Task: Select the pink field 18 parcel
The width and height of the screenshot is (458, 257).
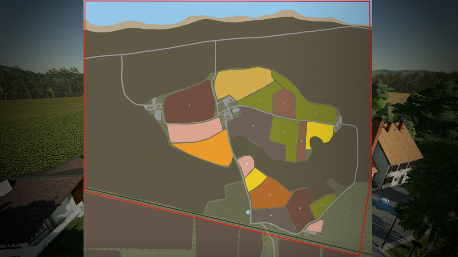Action: (x=316, y=227)
